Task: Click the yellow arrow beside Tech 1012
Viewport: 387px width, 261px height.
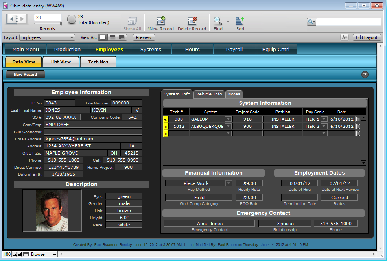Action: [166, 127]
